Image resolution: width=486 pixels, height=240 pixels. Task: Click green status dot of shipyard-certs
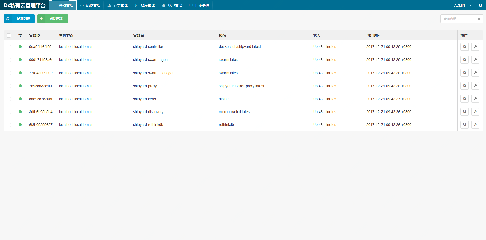click(20, 99)
